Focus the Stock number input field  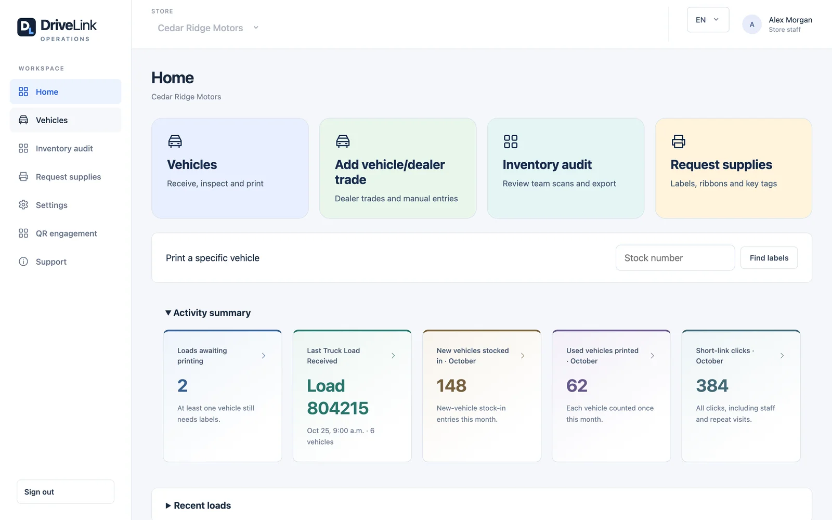(x=675, y=258)
